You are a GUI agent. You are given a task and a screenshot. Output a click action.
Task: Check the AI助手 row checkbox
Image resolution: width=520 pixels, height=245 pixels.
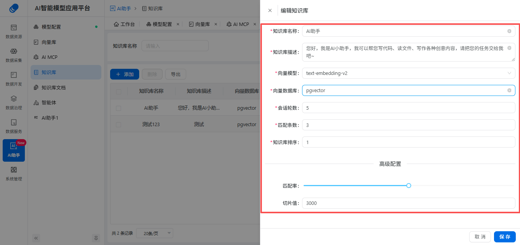point(119,108)
